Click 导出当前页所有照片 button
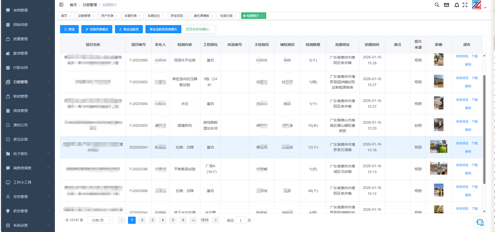This screenshot has height=232, width=495. 163,29
